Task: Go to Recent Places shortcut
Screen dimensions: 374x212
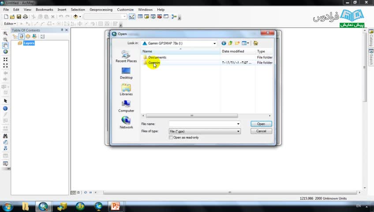Action: [x=126, y=57]
